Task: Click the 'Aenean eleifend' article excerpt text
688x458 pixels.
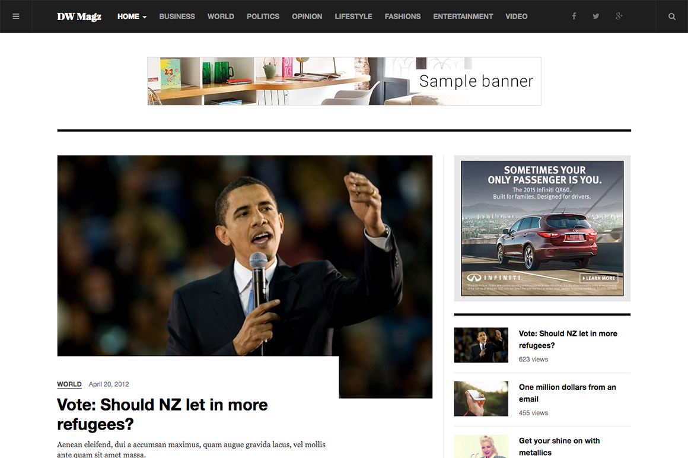Action: pos(192,450)
